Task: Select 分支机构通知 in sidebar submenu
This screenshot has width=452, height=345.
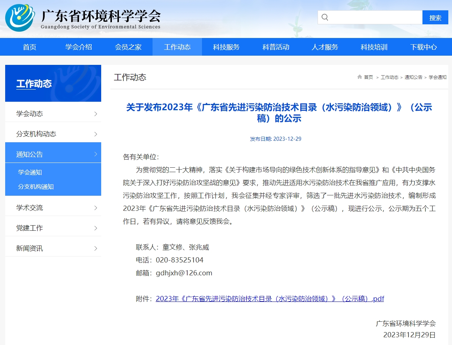Action: (x=36, y=187)
